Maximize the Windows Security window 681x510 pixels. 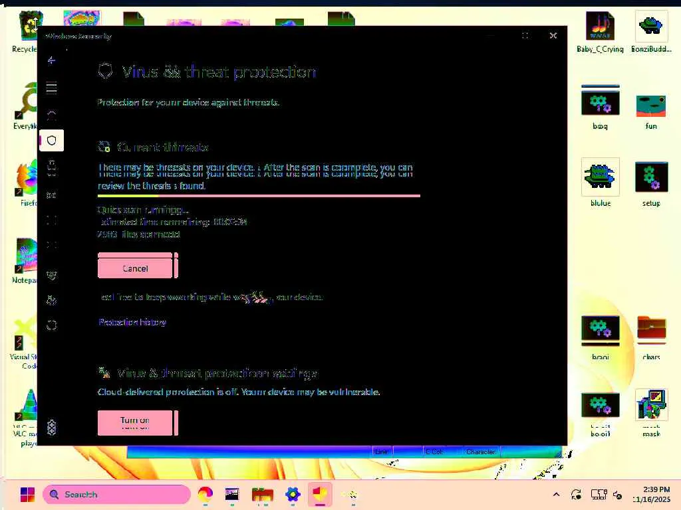click(525, 36)
